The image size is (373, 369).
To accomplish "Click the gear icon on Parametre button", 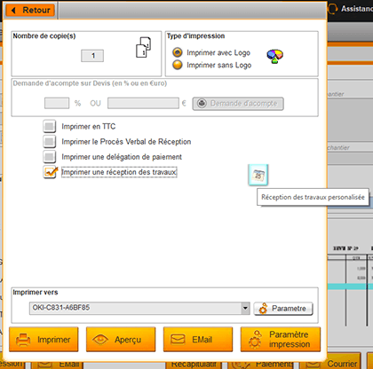I will tap(263, 309).
